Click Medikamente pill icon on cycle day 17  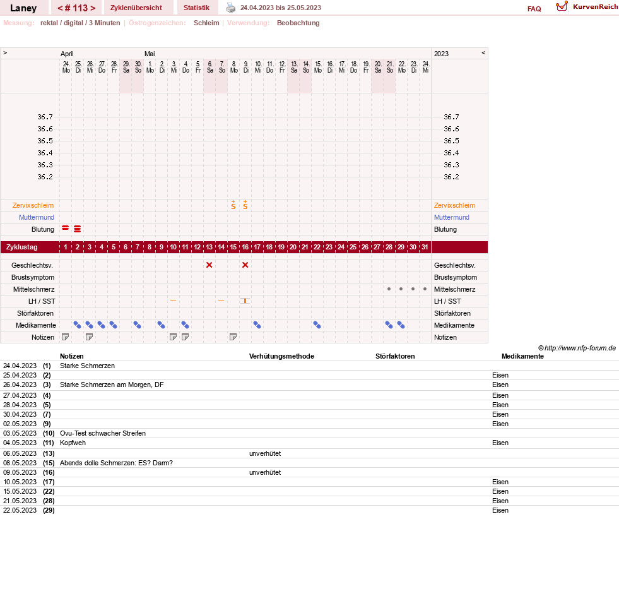pyautogui.click(x=257, y=325)
